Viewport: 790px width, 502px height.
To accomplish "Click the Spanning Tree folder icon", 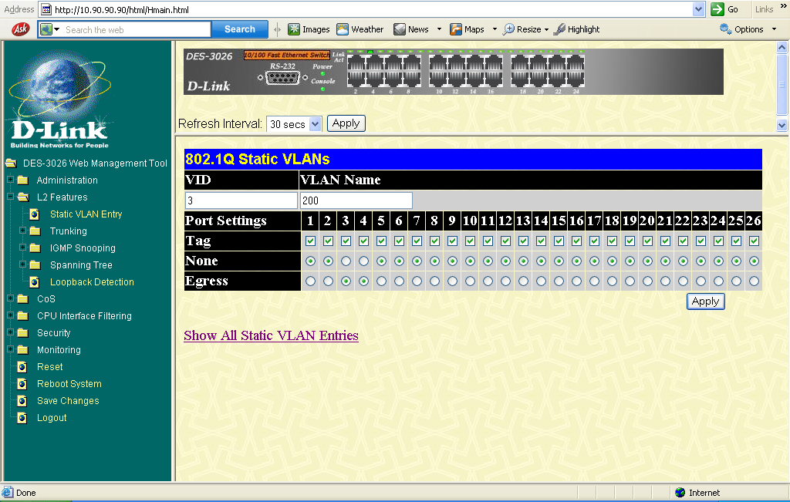I will point(35,264).
